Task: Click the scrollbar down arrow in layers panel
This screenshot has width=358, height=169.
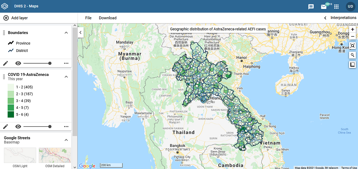Action: (75, 167)
